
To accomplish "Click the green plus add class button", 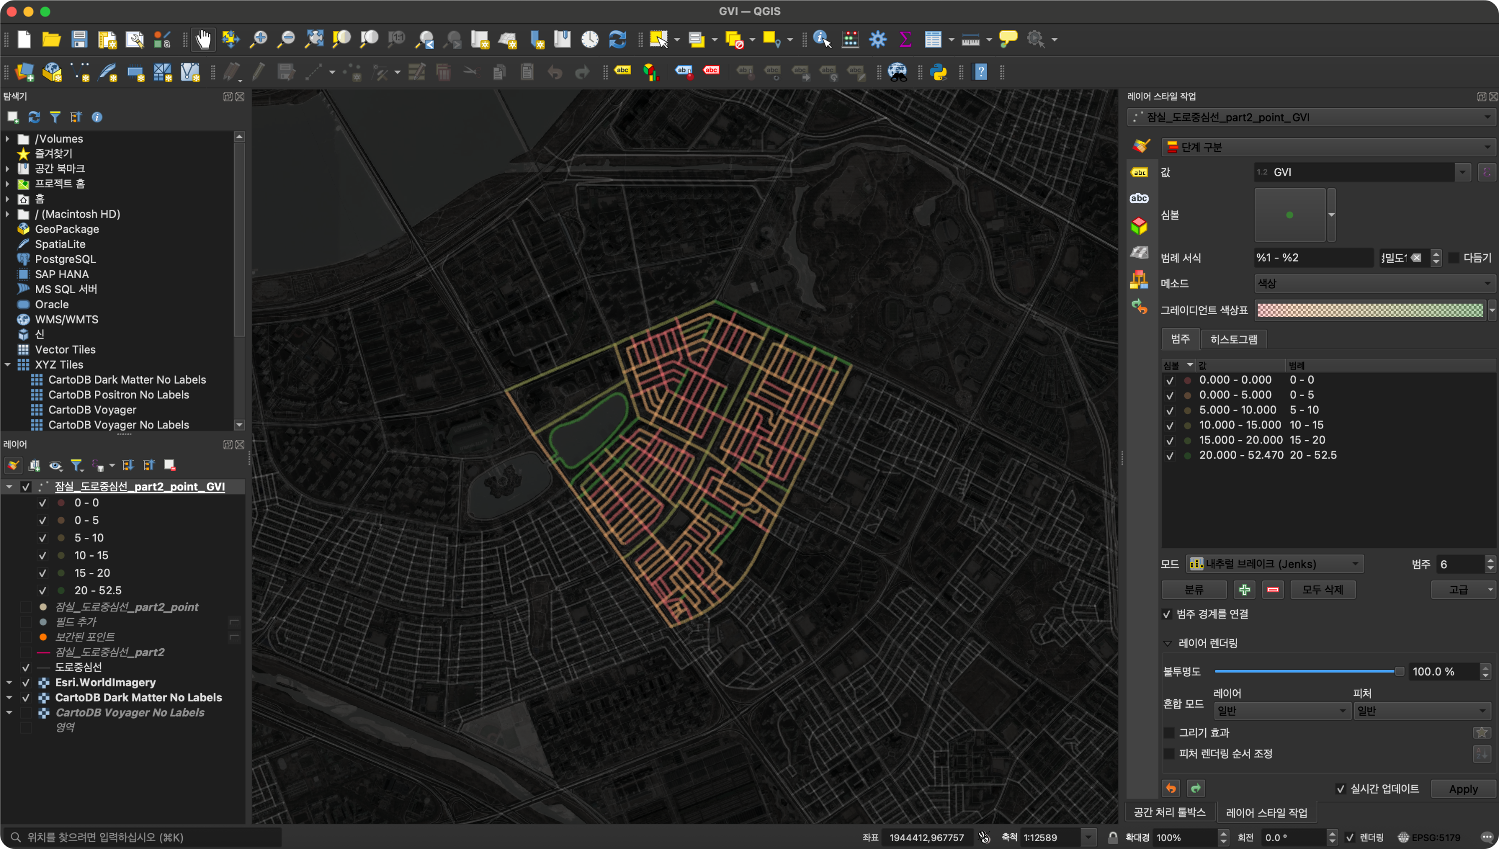I will (1244, 590).
